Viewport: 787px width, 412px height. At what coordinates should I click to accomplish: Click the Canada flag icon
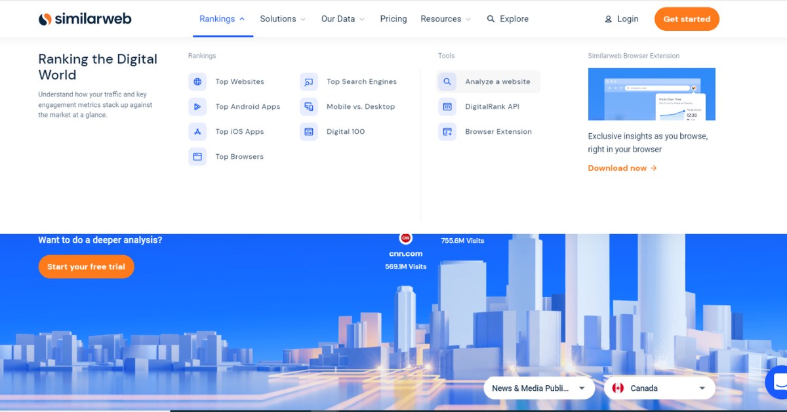(618, 388)
